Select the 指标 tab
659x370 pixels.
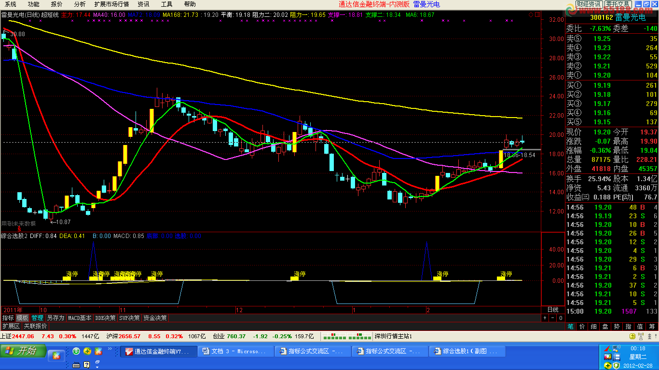(x=8, y=318)
